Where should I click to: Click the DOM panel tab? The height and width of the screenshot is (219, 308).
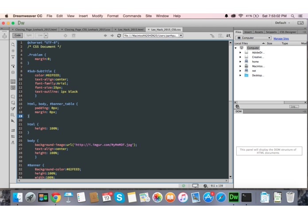click(238, 111)
